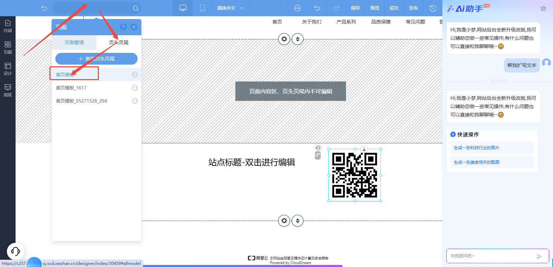The width and height of the screenshot is (553, 267).
Task: Open the more options ellipsis icon in top bar
Action: tap(297, 8)
